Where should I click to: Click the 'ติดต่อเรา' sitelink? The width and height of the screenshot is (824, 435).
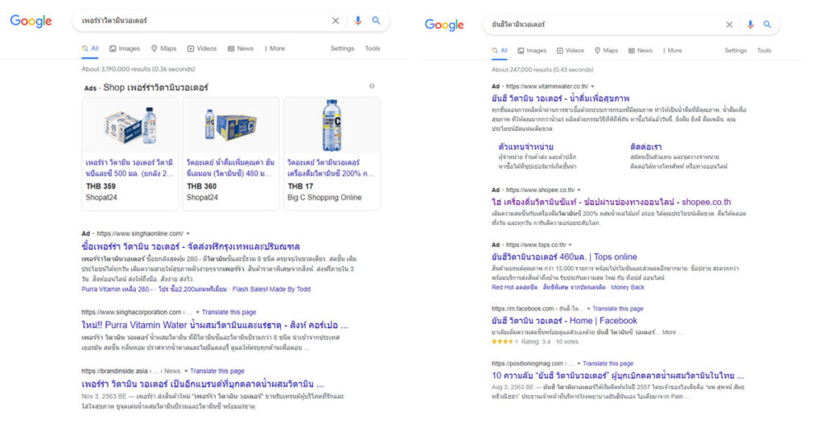tap(646, 147)
